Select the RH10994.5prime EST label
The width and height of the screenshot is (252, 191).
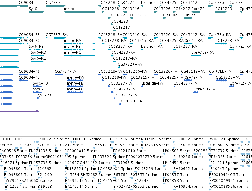tap(188, 187)
